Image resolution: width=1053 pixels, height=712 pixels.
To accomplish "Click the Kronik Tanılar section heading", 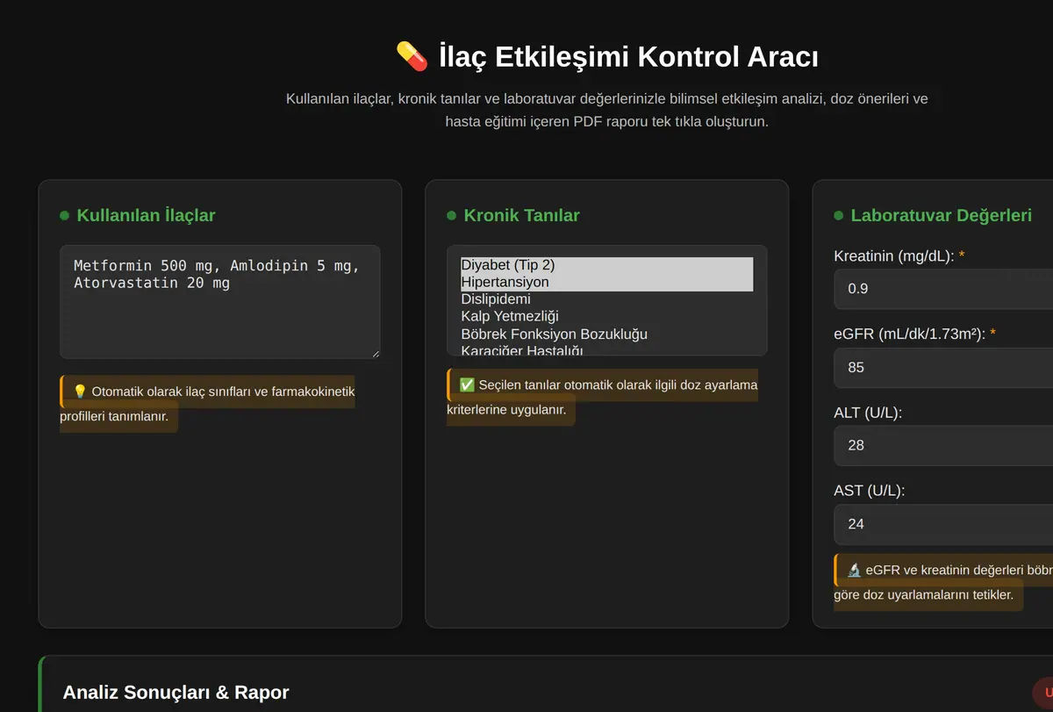I will (x=521, y=215).
